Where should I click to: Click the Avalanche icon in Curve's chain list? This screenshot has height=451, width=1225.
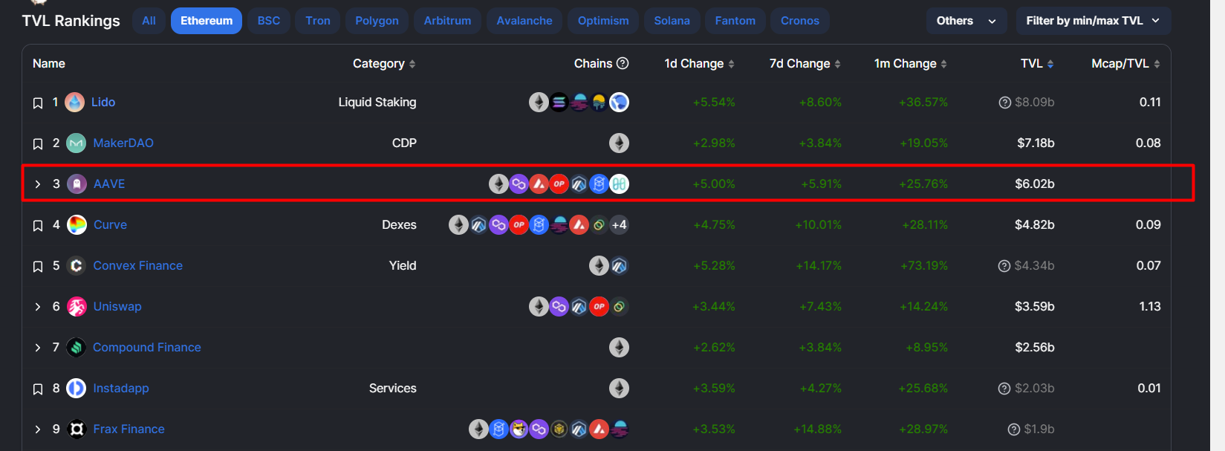(x=579, y=224)
